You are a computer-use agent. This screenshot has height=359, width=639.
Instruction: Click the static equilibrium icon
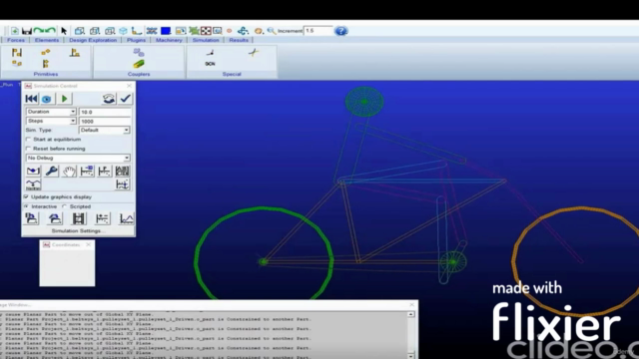tap(33, 171)
